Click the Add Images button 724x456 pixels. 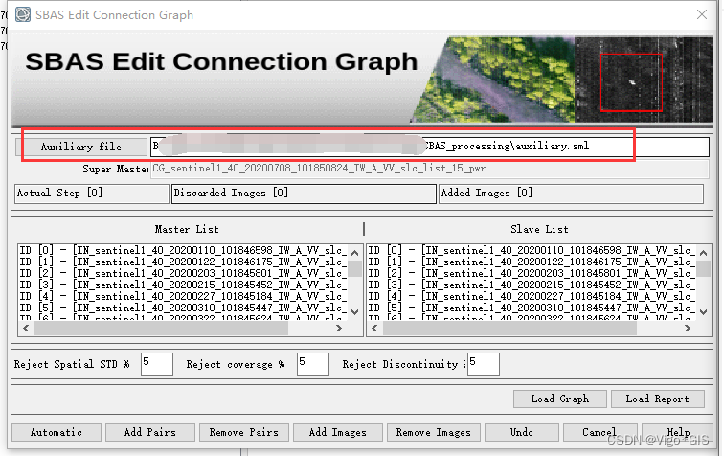click(x=338, y=432)
